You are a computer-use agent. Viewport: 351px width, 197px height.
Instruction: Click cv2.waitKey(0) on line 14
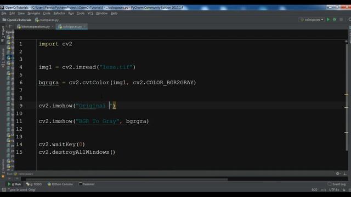[62, 144]
